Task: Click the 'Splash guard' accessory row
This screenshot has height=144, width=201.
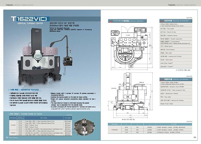Action: click(176, 46)
